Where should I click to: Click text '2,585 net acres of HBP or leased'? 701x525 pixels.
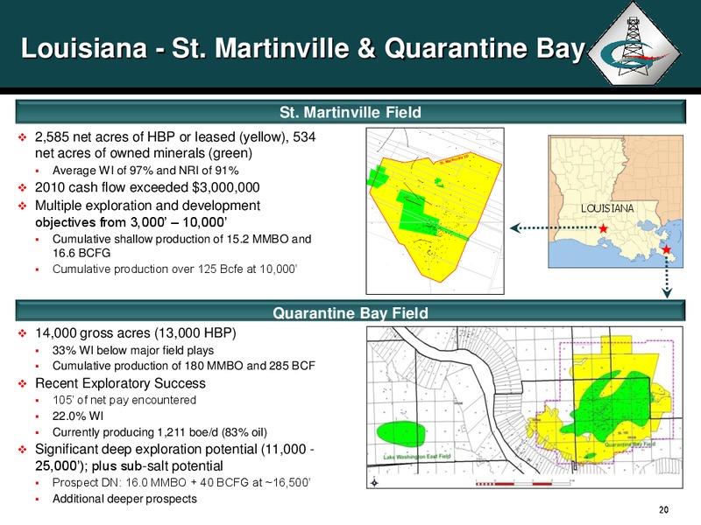click(x=135, y=136)
